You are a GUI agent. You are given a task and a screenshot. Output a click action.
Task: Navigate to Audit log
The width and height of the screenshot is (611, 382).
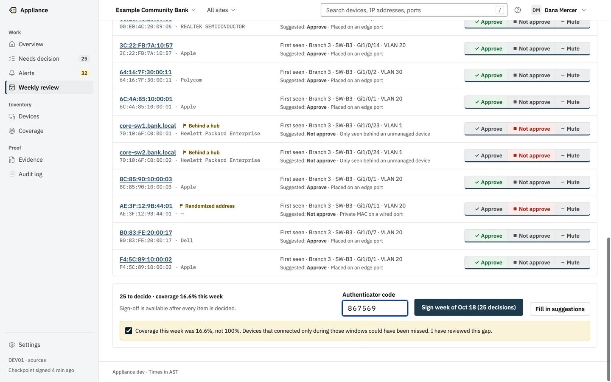(x=49, y=174)
